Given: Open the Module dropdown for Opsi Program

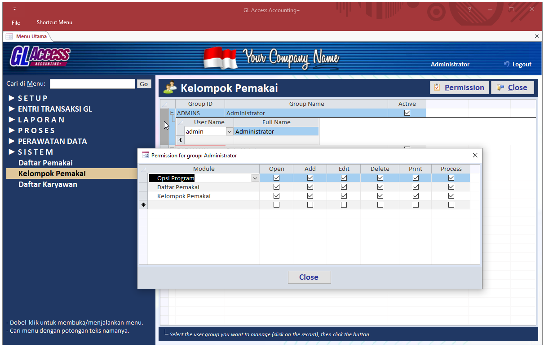Looking at the screenshot, I should pos(255,178).
